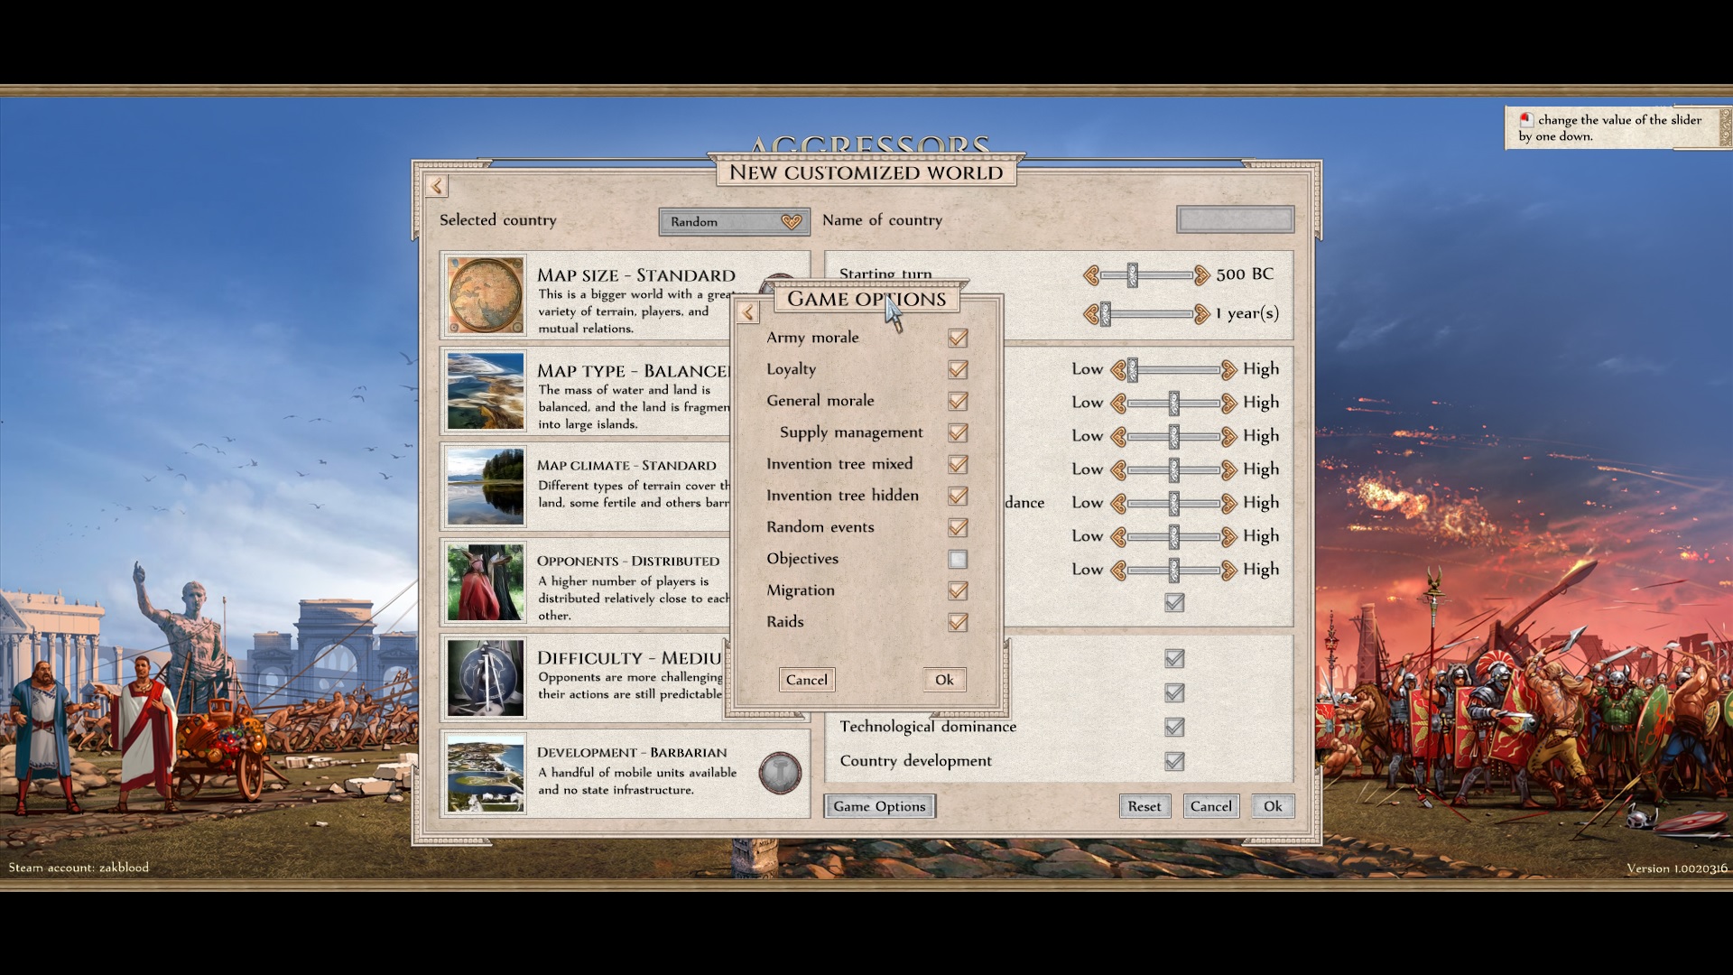Viewport: 1733px width, 975px height.
Task: Toggle the Raids checkbox
Action: point(958,623)
